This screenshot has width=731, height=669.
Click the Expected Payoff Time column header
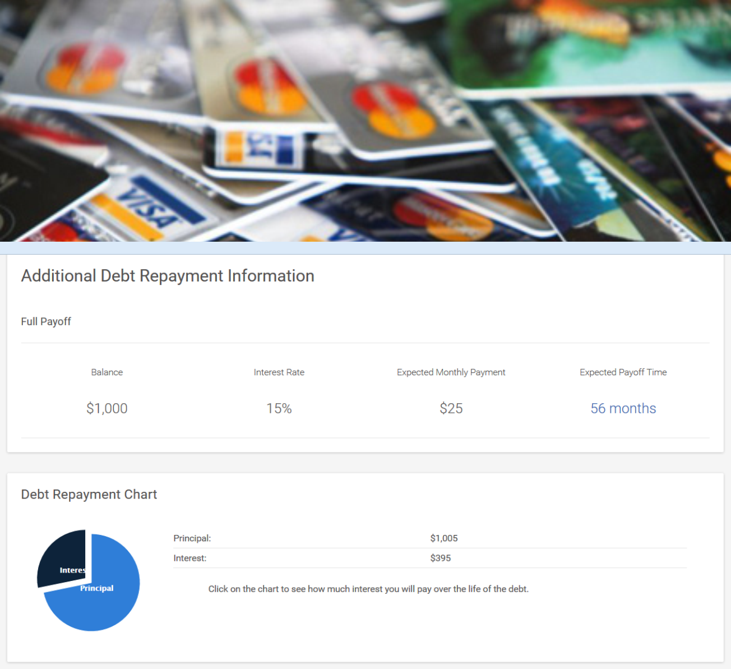point(623,372)
